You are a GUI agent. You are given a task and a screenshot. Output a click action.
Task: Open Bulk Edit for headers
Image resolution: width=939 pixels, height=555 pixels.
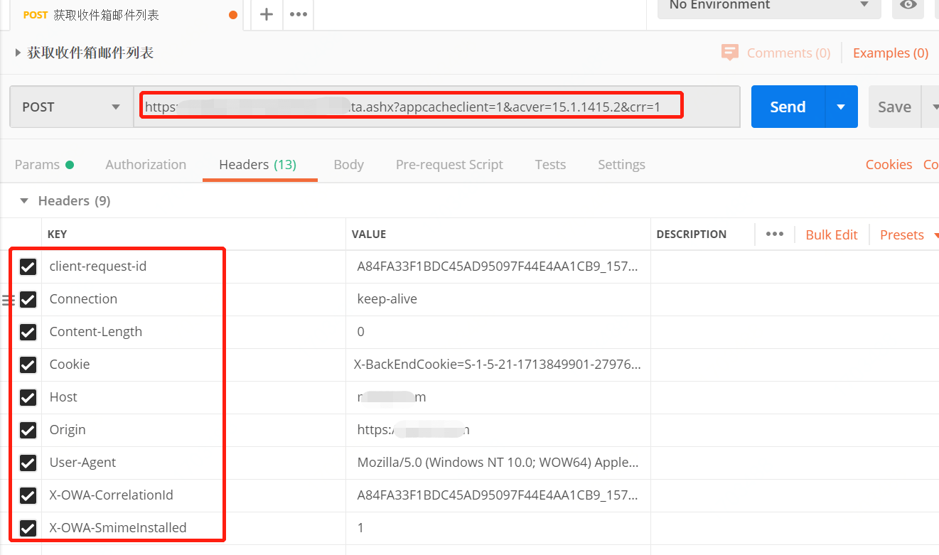[x=831, y=235]
